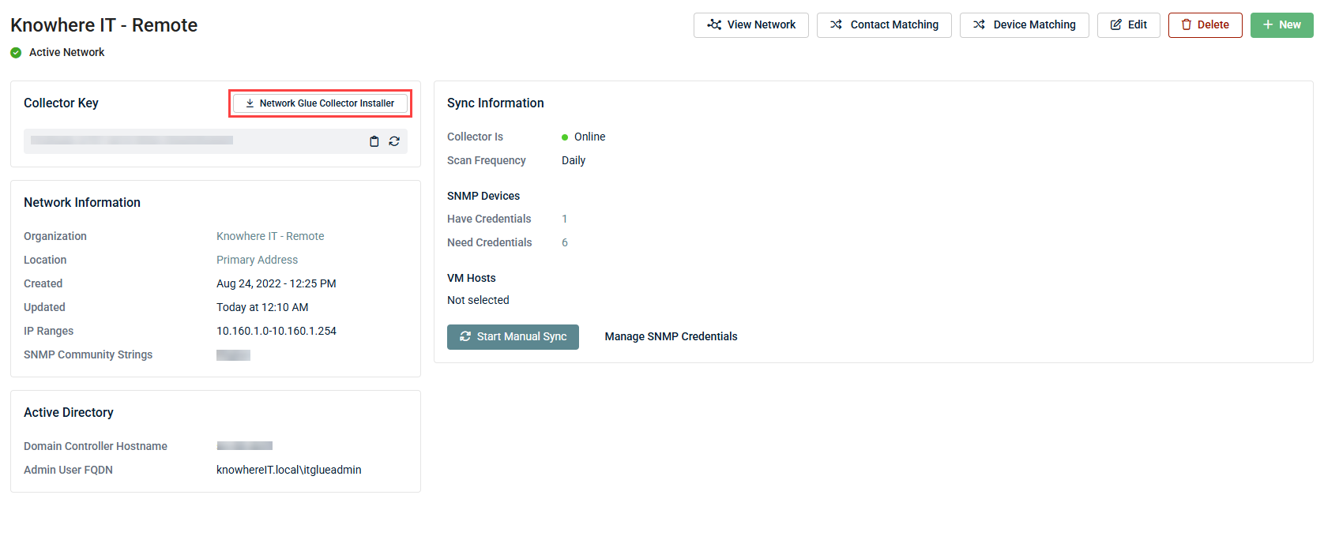This screenshot has width=1324, height=540.
Task: Click the blurred SNMP Community Strings value
Action: pos(233,355)
